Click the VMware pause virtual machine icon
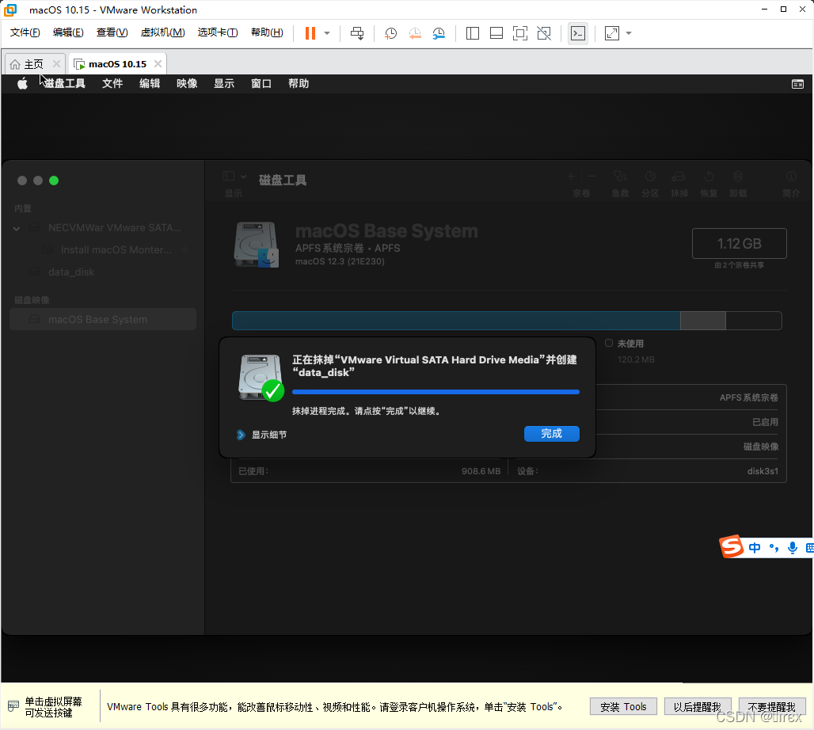Image resolution: width=814 pixels, height=730 pixels. coord(310,33)
